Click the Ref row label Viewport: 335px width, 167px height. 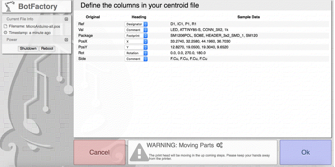[x=81, y=24]
